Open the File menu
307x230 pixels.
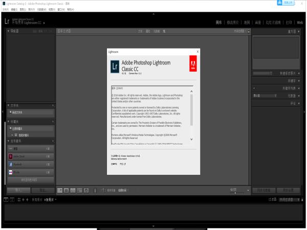pyautogui.click(x=6, y=9)
